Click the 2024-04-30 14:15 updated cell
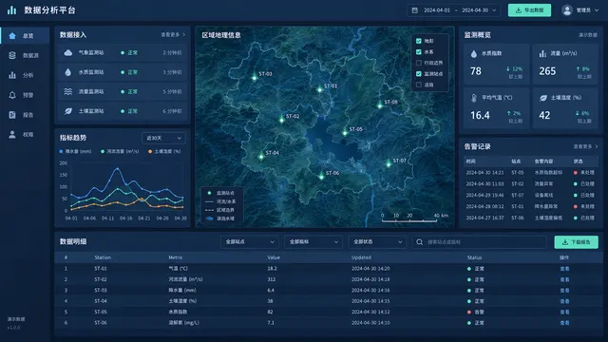 370,301
